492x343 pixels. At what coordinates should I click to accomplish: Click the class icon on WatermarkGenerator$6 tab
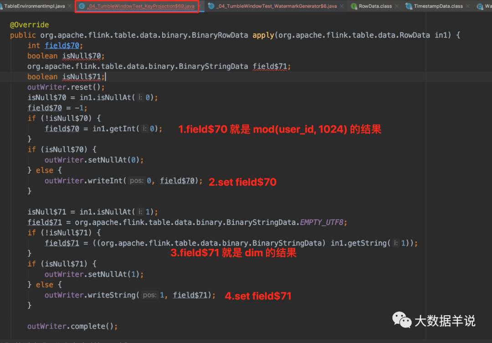(210, 6)
